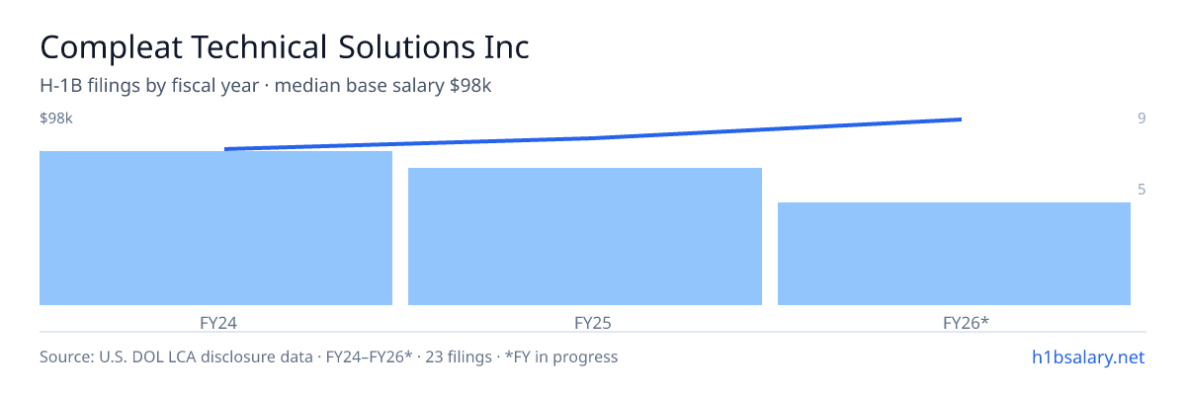Click the FY24 filings bar
The height and width of the screenshot is (395, 1186).
(215, 228)
